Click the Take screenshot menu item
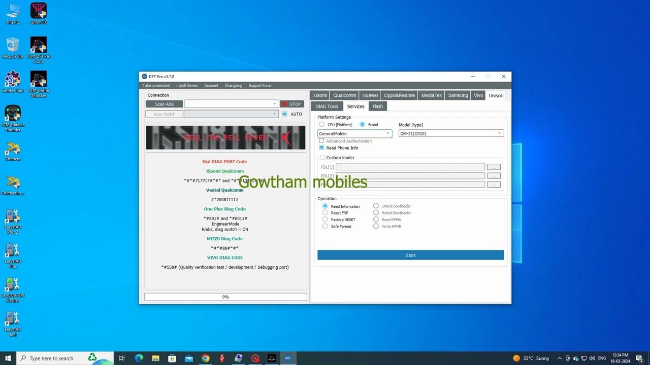650x365 pixels. (156, 86)
